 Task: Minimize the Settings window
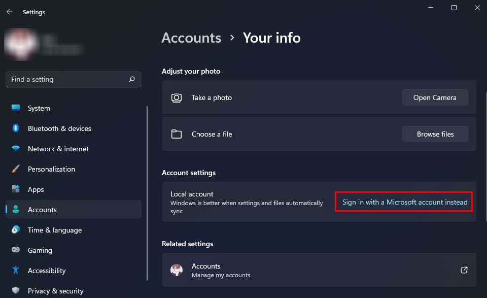click(x=431, y=8)
